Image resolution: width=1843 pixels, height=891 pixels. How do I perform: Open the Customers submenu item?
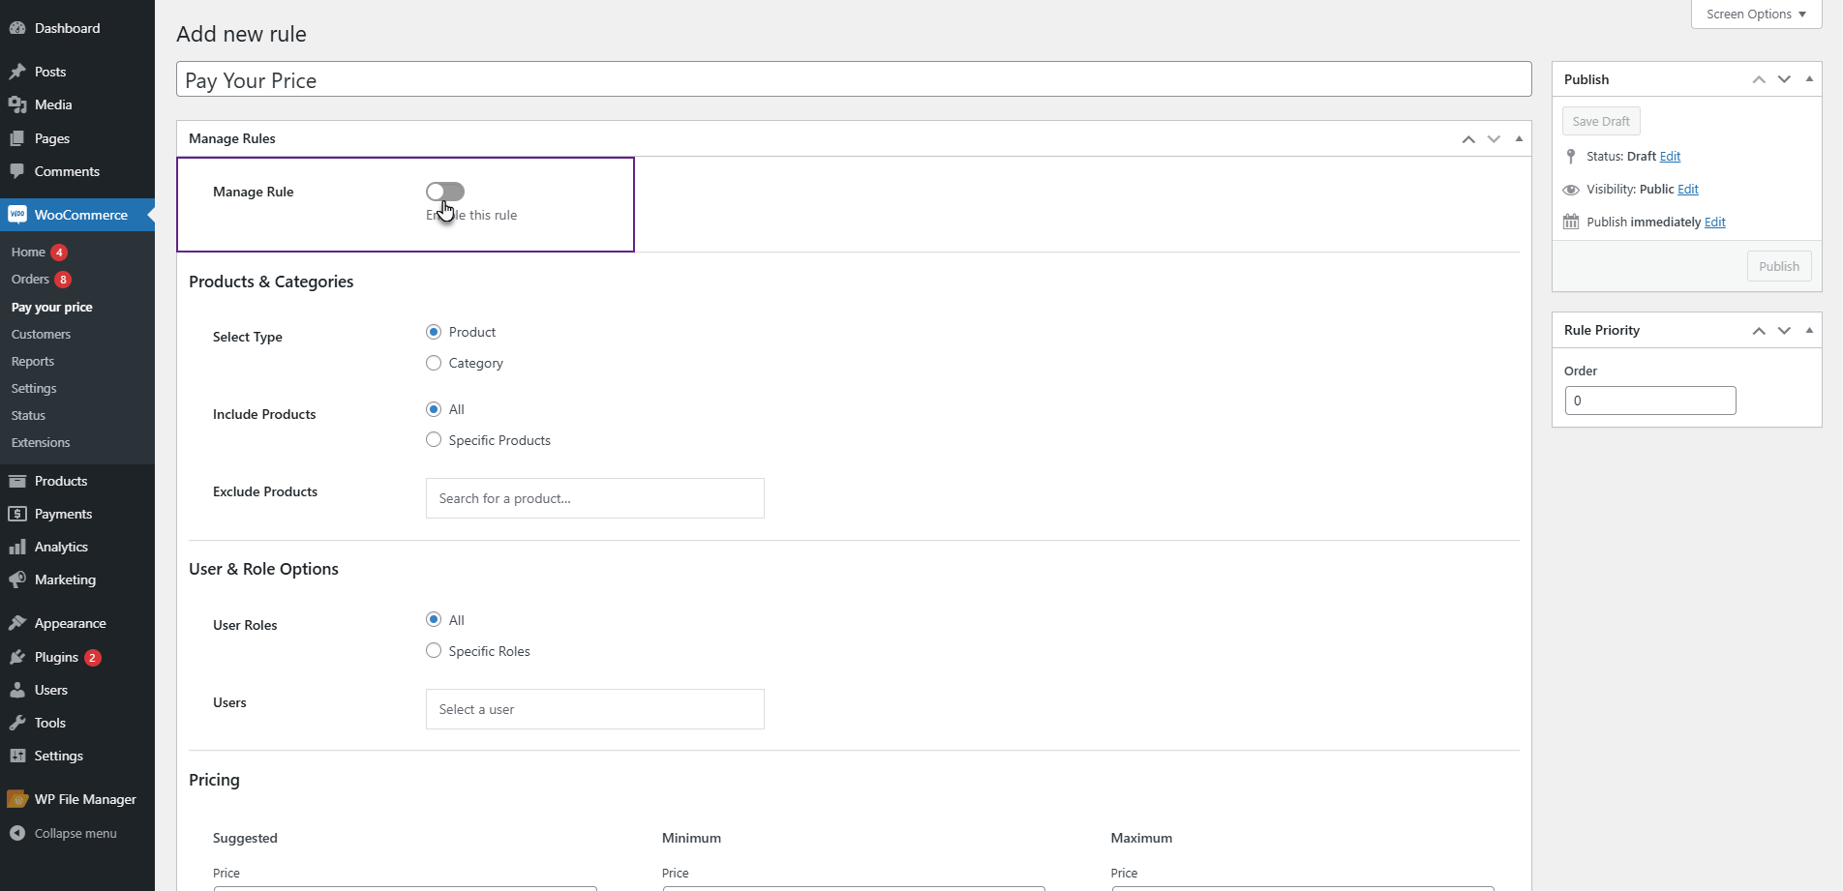click(41, 334)
